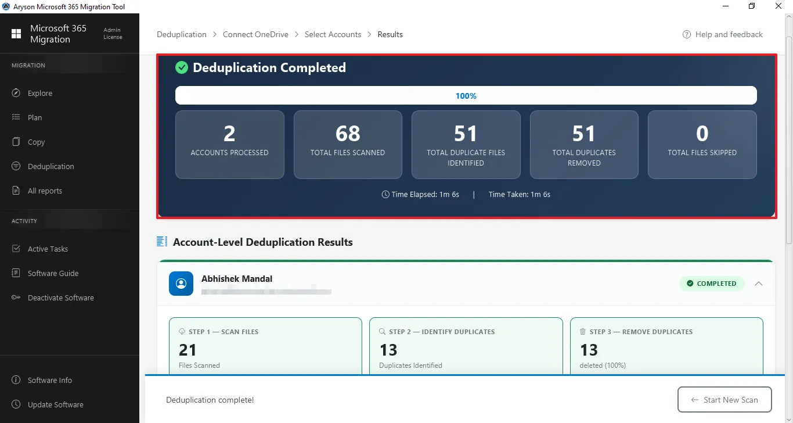Click the Deduplication sidebar icon
The height and width of the screenshot is (423, 793).
coord(16,166)
